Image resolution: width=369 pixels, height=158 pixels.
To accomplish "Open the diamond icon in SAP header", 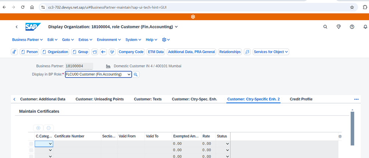I will (338, 27).
